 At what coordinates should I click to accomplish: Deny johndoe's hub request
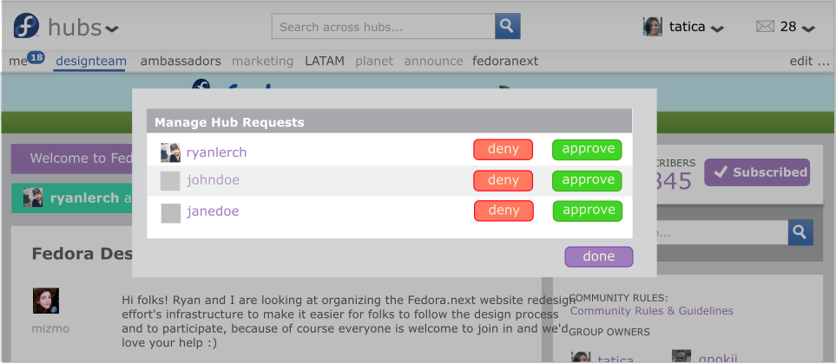[503, 181]
